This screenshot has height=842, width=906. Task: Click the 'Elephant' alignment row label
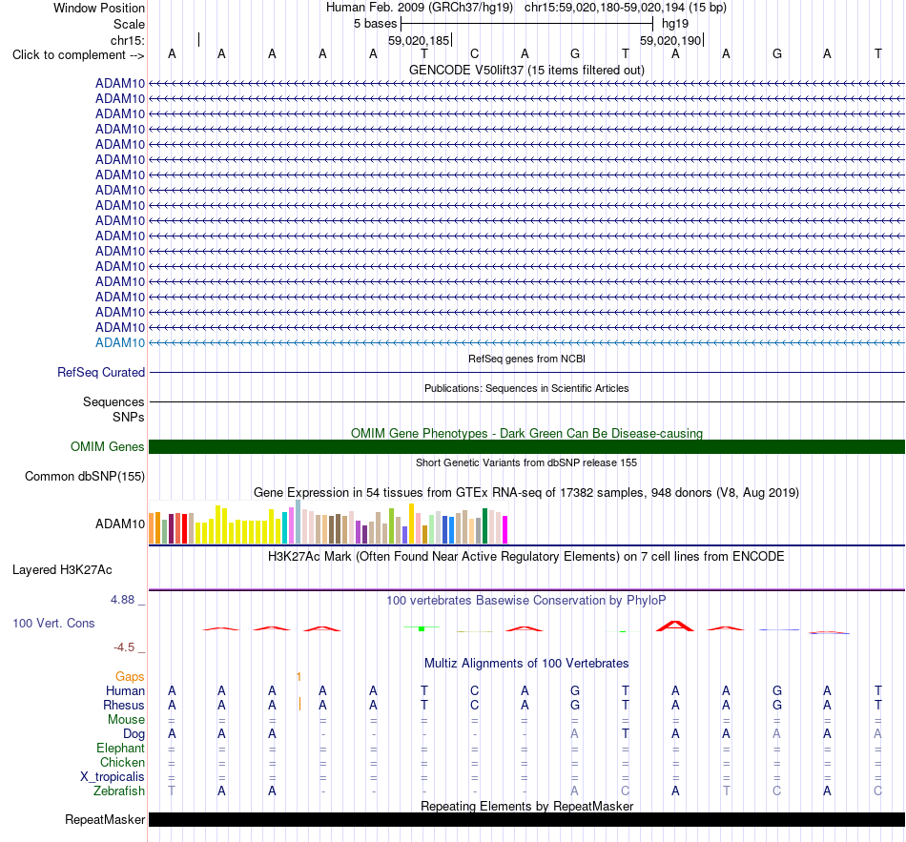[121, 749]
